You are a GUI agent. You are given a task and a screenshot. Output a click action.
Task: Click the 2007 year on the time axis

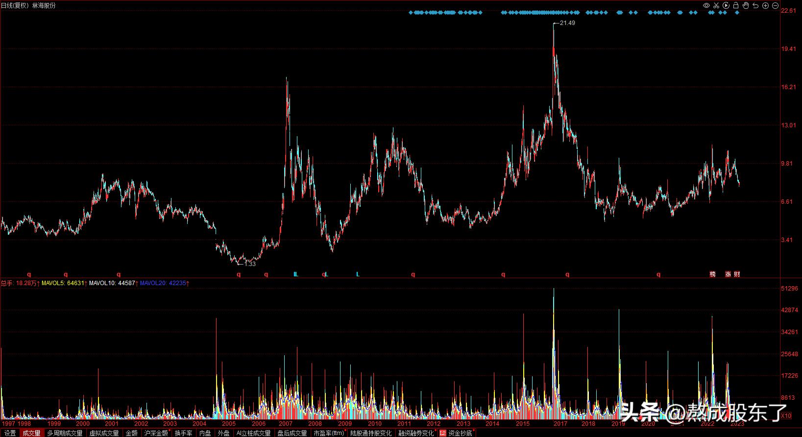coord(286,424)
